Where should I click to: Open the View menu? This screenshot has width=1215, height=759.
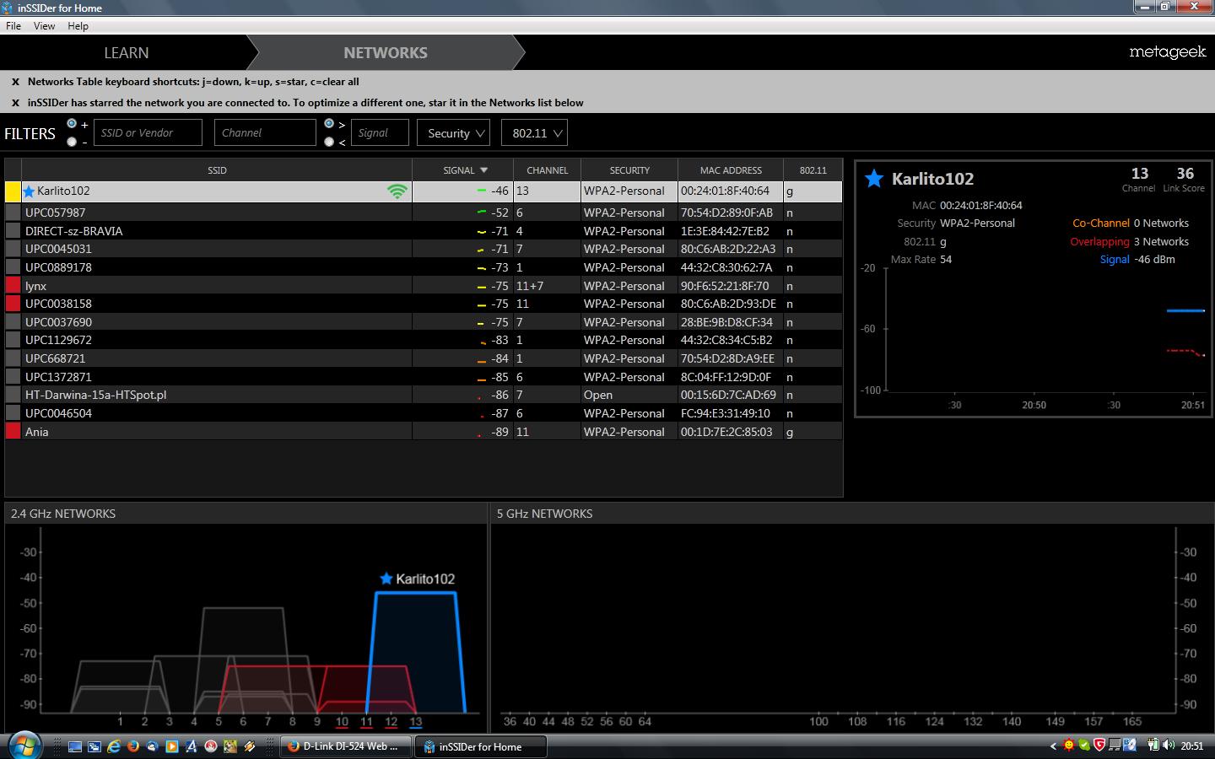coord(44,26)
